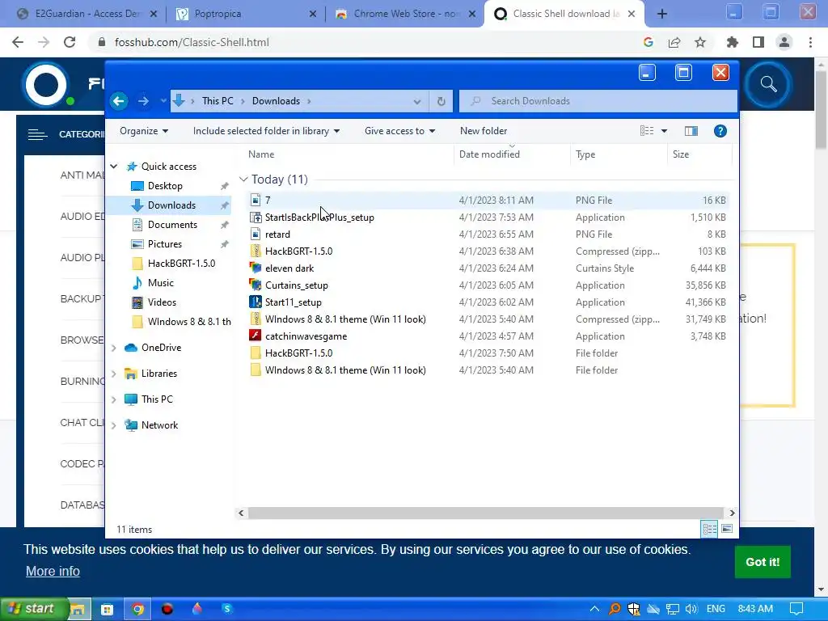
Task: Open the Skype taskbar icon
Action: pyautogui.click(x=227, y=609)
